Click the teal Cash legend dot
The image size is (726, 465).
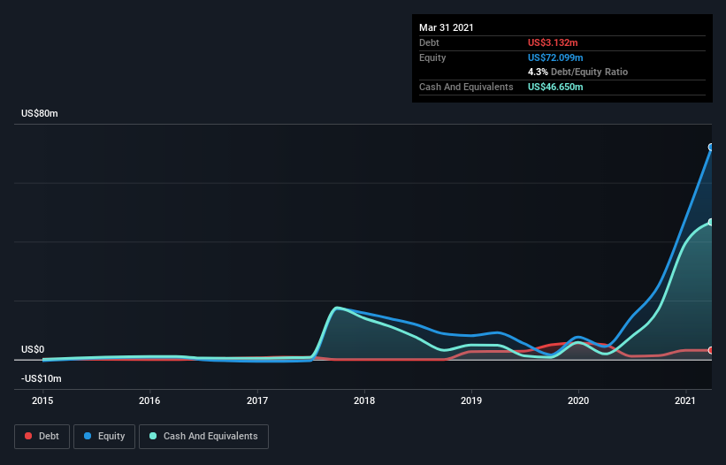pyautogui.click(x=153, y=436)
